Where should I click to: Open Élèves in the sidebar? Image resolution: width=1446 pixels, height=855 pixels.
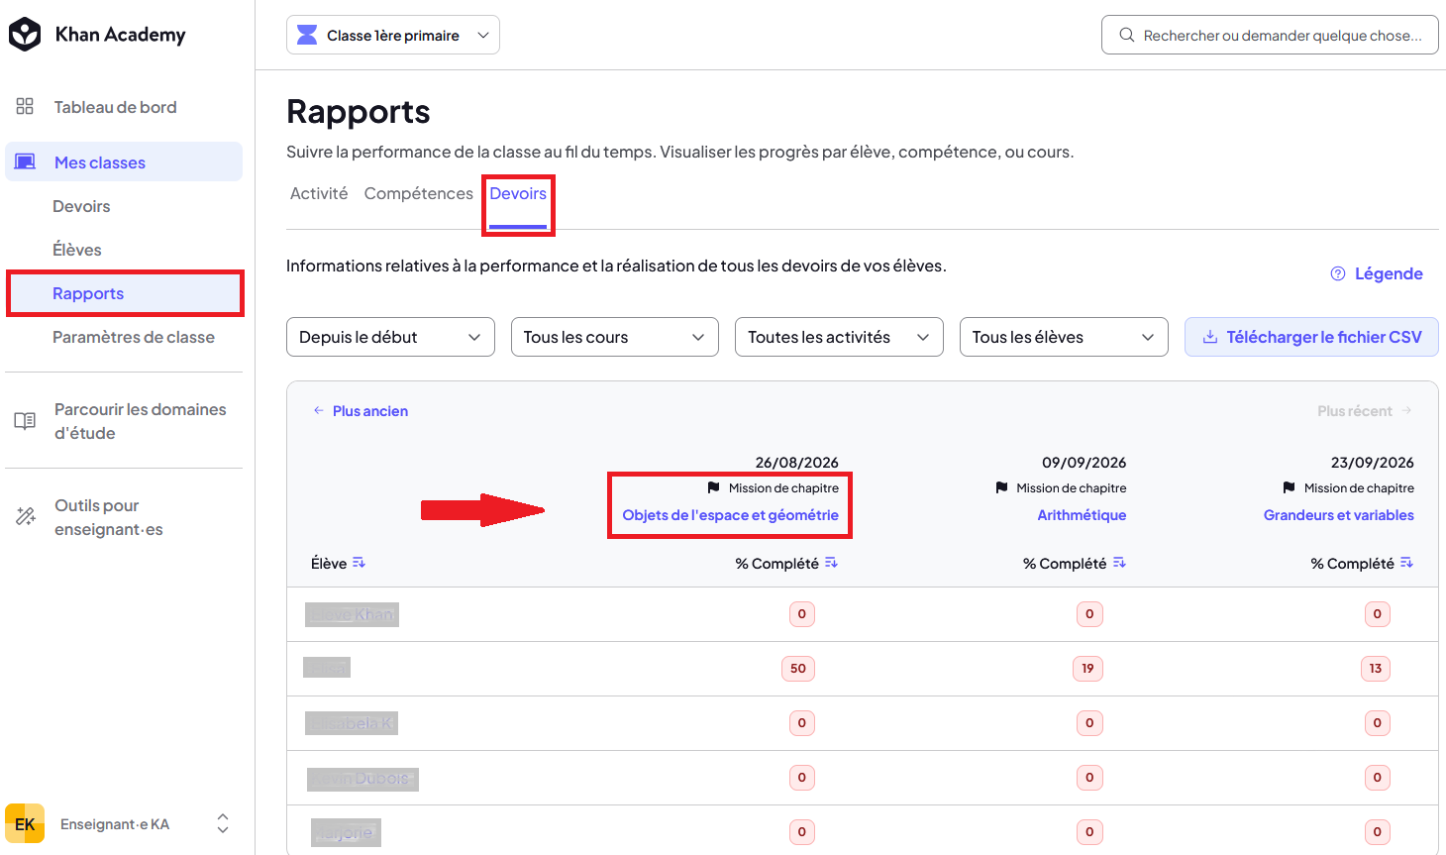click(x=77, y=250)
